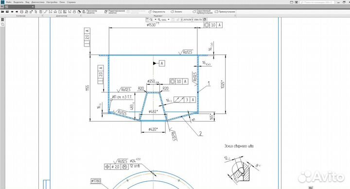Select the Скругленный прямоугольник markup tool
Viewport: 350px width, 189px height.
click(202, 12)
